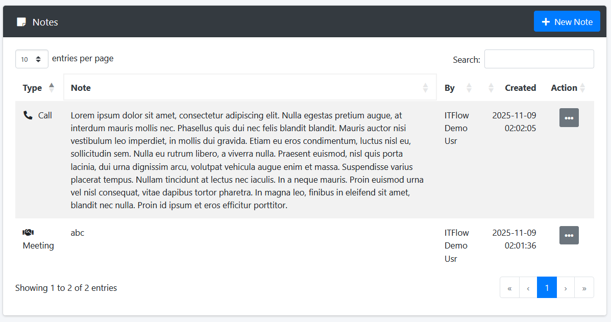Click the Type column sort arrows
Image resolution: width=611 pixels, height=322 pixels.
click(51, 88)
